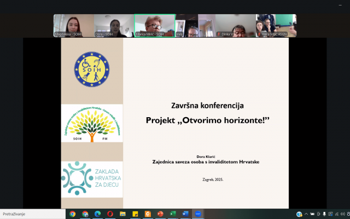Screen dimensions: 350x219
Task: Select Marica Mirić - SOIH video thumbnail
Action: tap(155, 26)
